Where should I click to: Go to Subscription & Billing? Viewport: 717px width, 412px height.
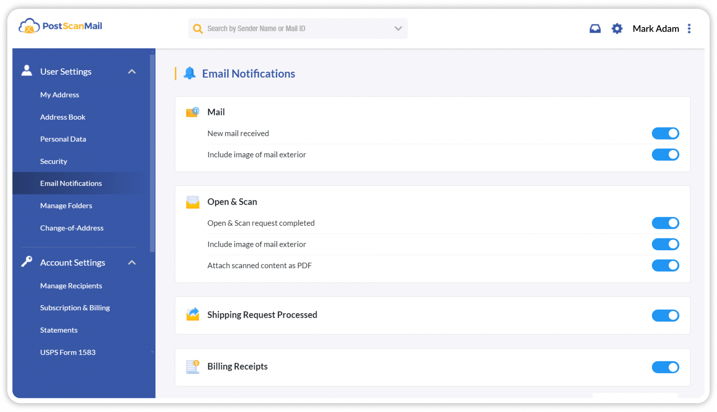[x=75, y=307]
